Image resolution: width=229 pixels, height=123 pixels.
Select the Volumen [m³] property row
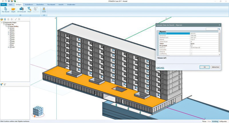pyautogui.click(x=188, y=34)
